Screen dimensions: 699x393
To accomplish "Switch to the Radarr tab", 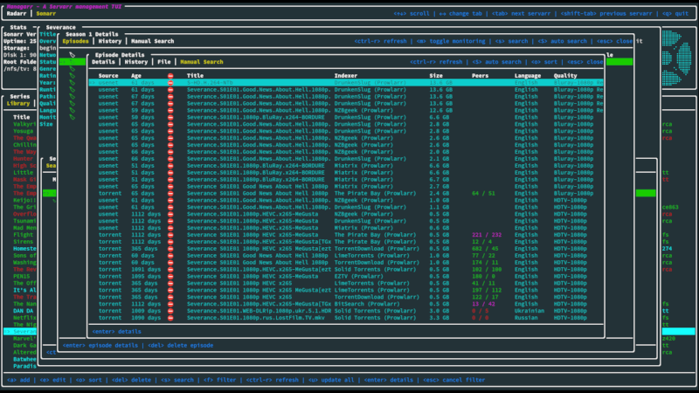I will click(17, 14).
